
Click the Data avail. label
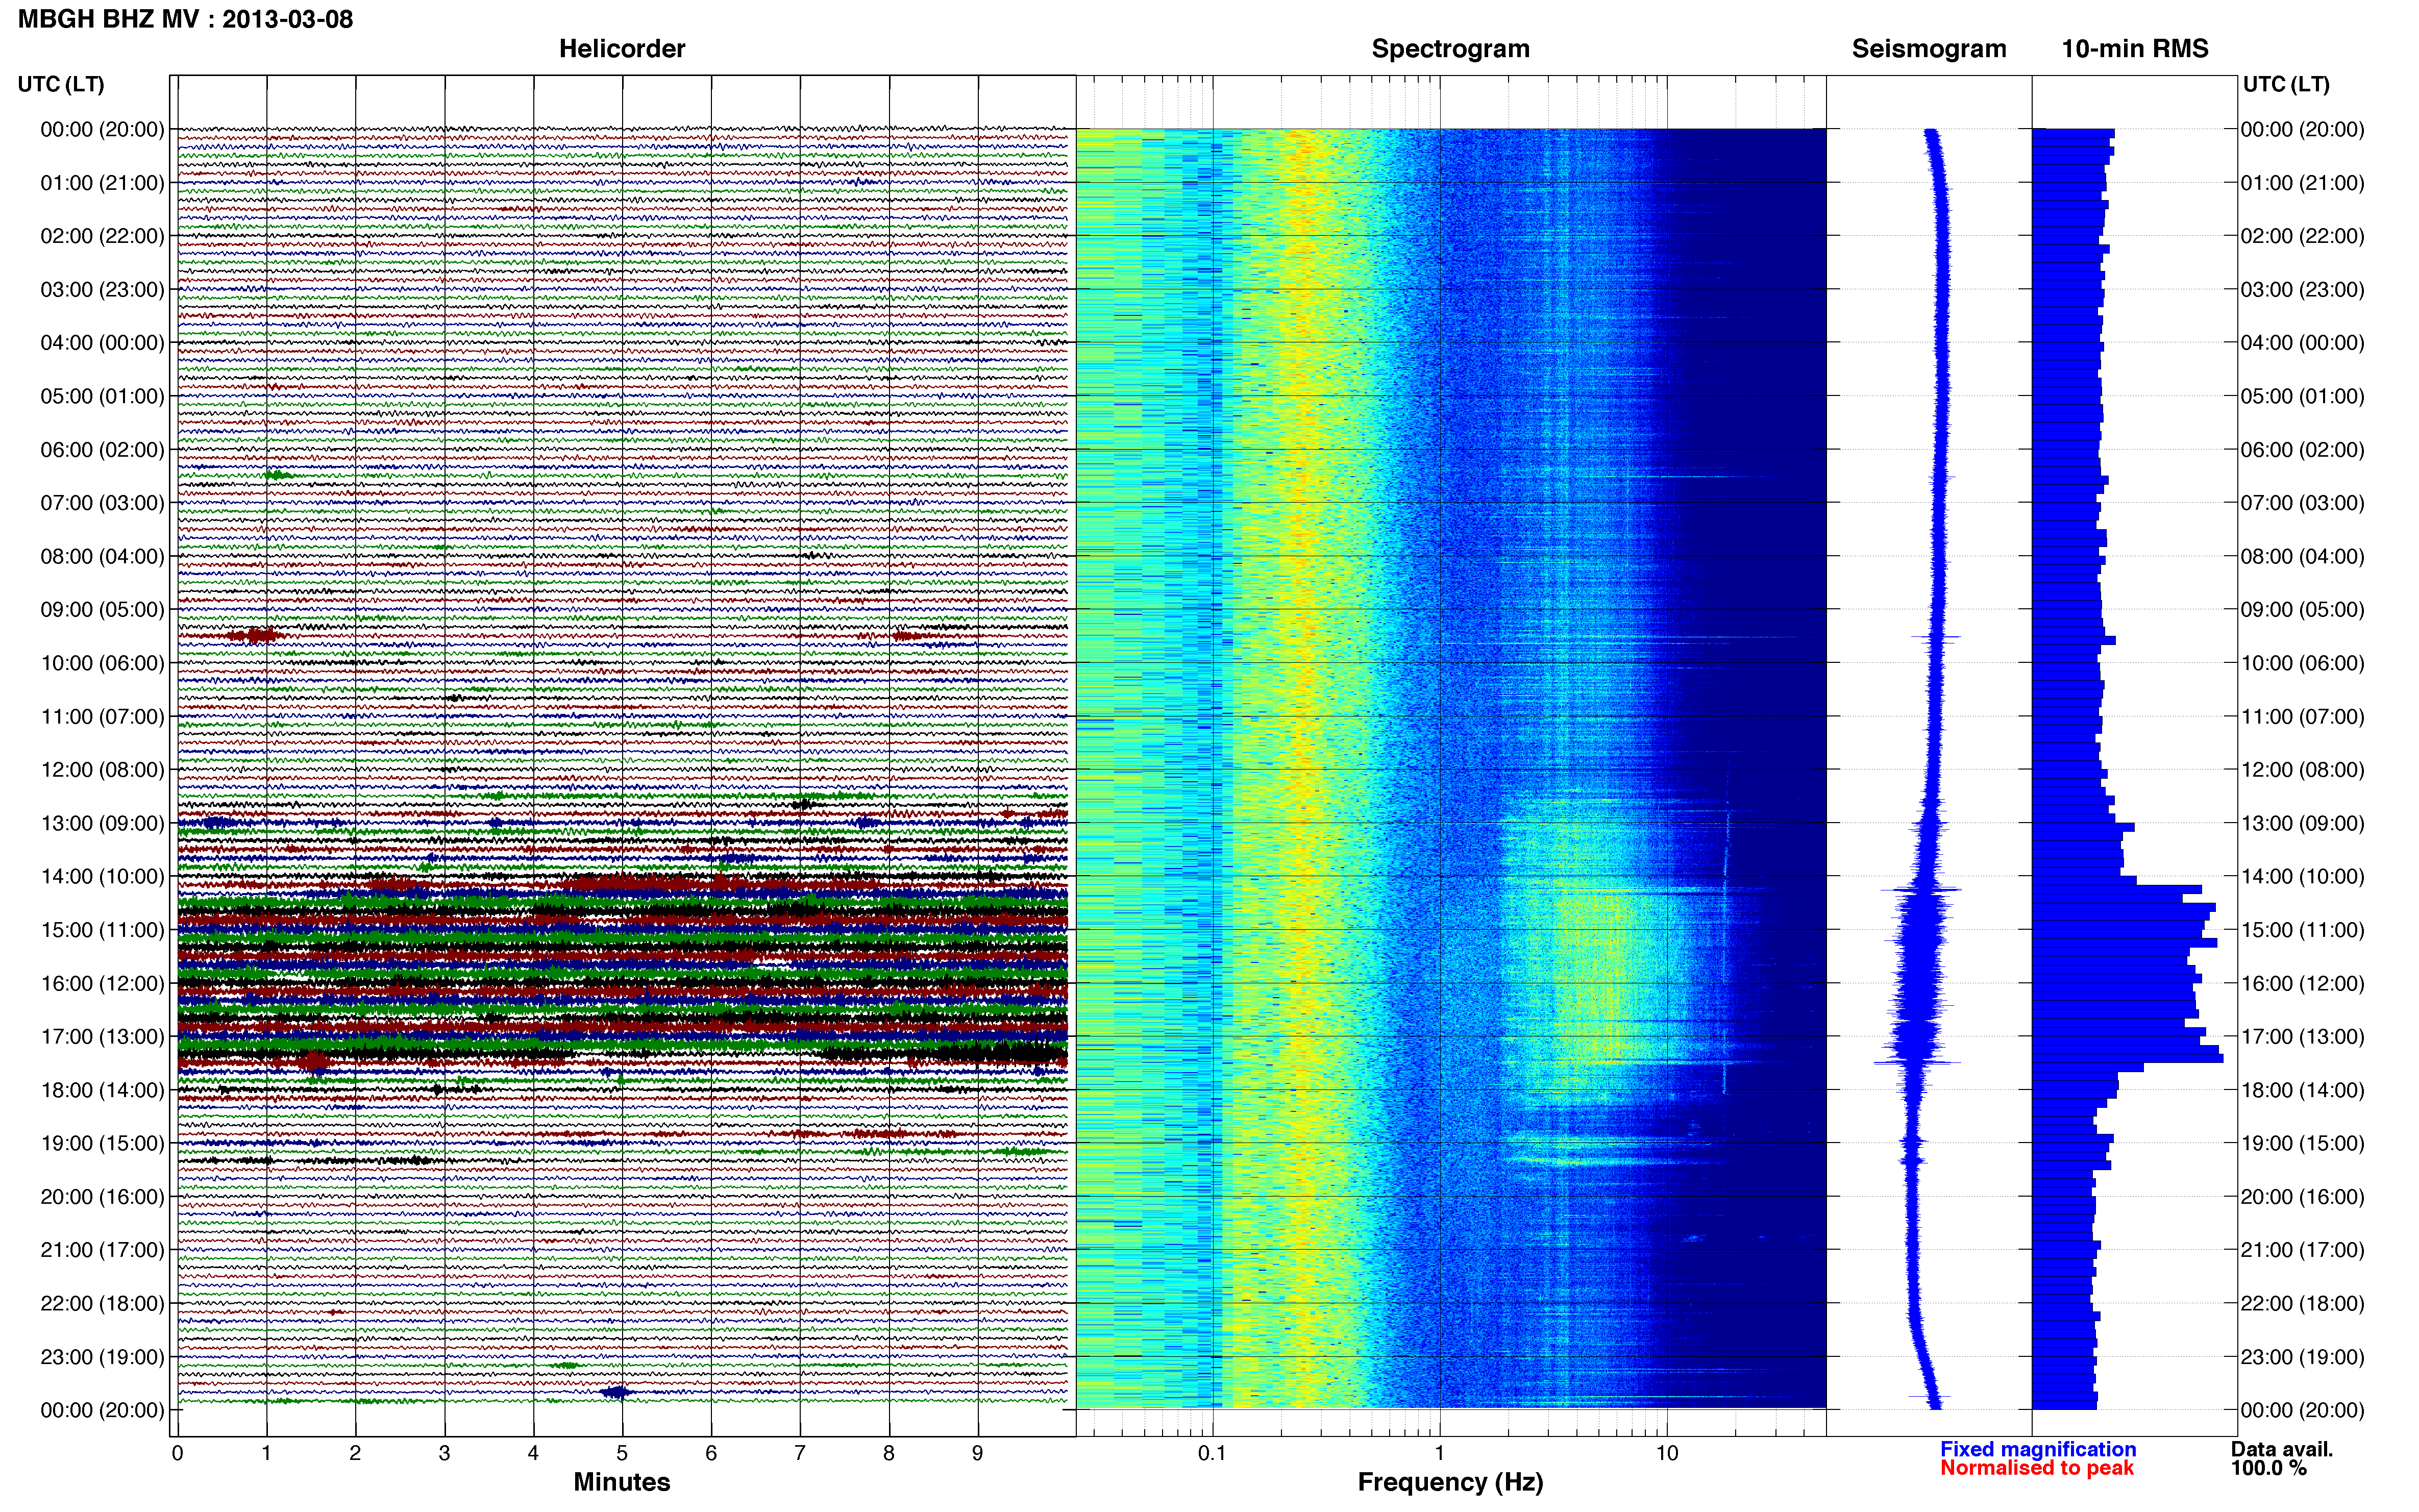[2282, 1449]
